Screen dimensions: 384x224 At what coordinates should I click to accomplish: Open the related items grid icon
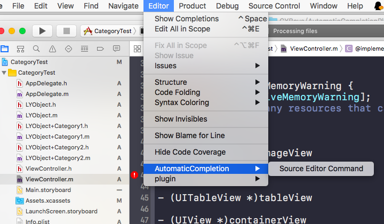click(137, 49)
